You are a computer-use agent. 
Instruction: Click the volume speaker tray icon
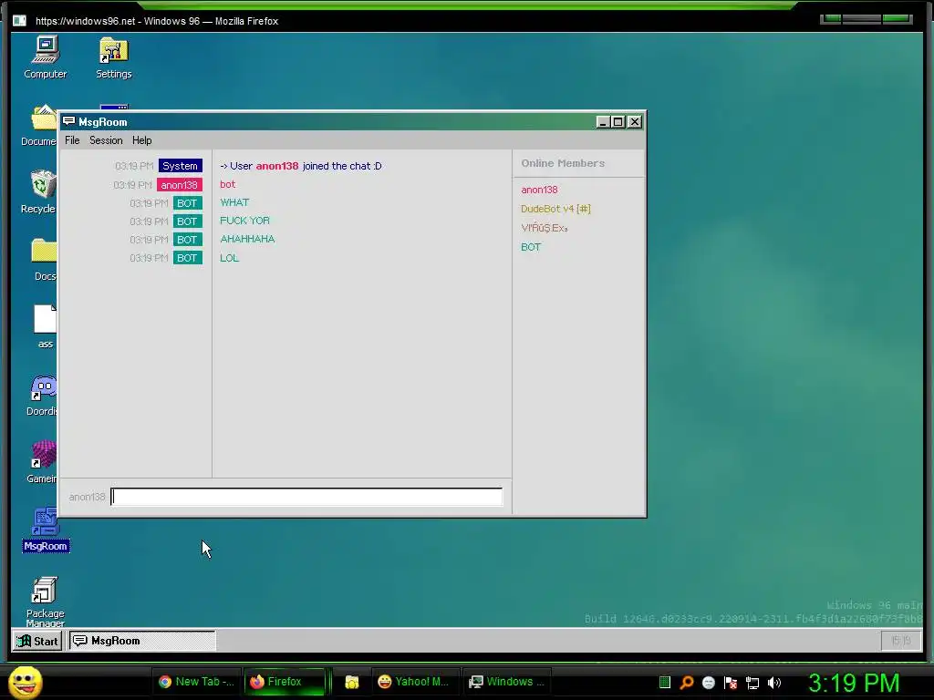pos(773,683)
